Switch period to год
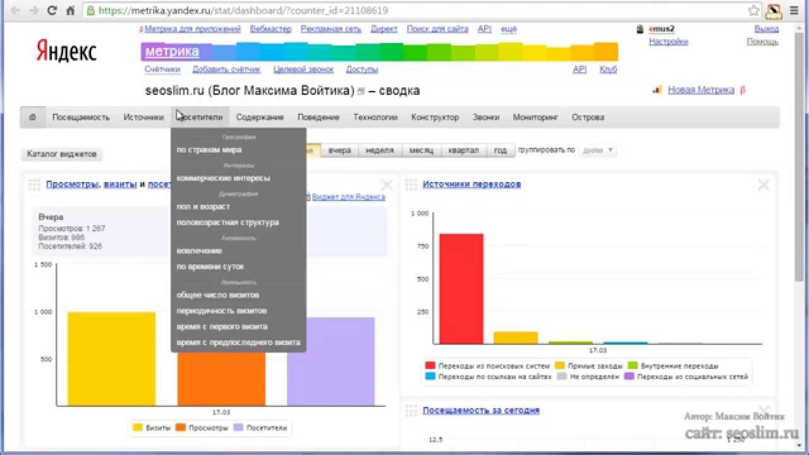The height and width of the screenshot is (455, 809). coord(501,150)
